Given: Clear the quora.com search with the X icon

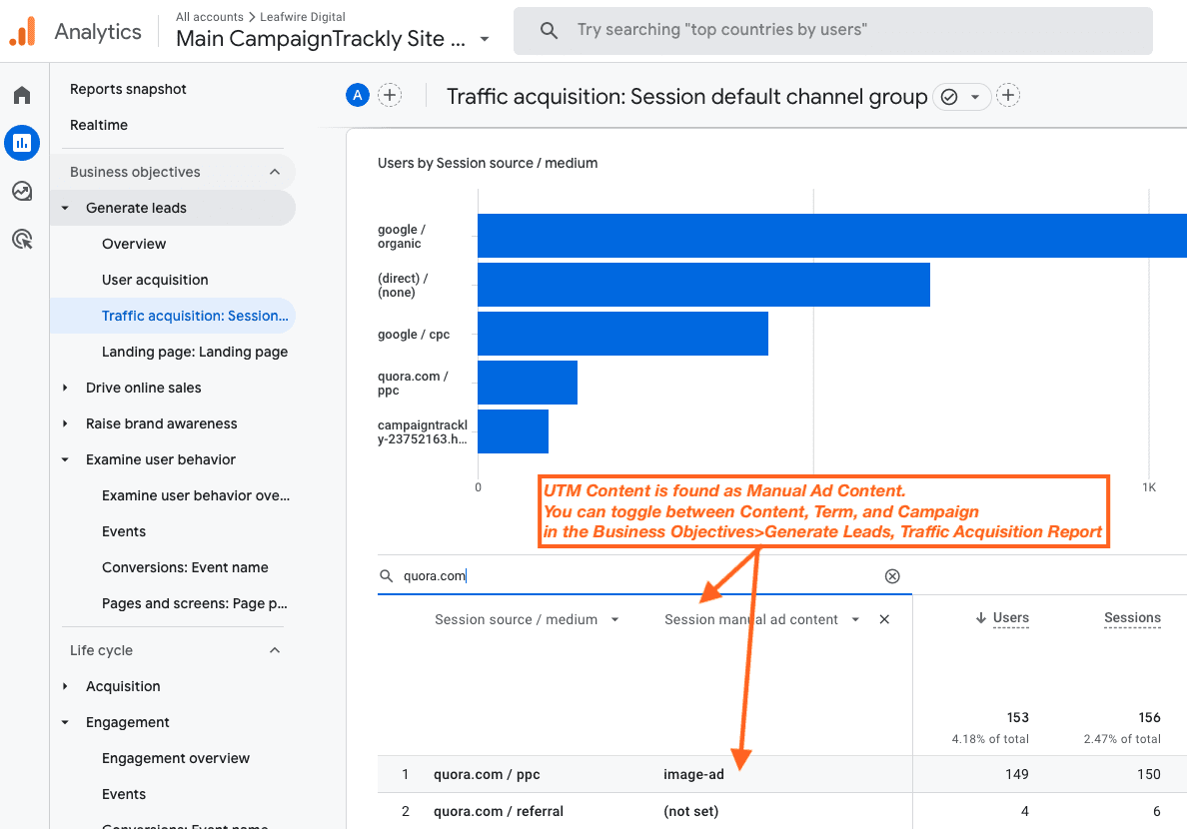Looking at the screenshot, I should pyautogui.click(x=891, y=575).
